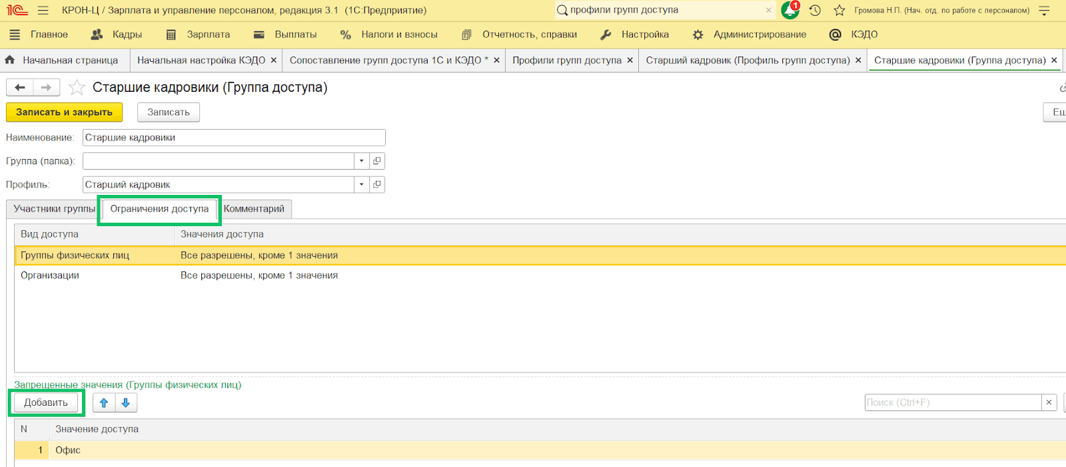
Task: Switch to Комментарий tab
Action: click(x=254, y=209)
